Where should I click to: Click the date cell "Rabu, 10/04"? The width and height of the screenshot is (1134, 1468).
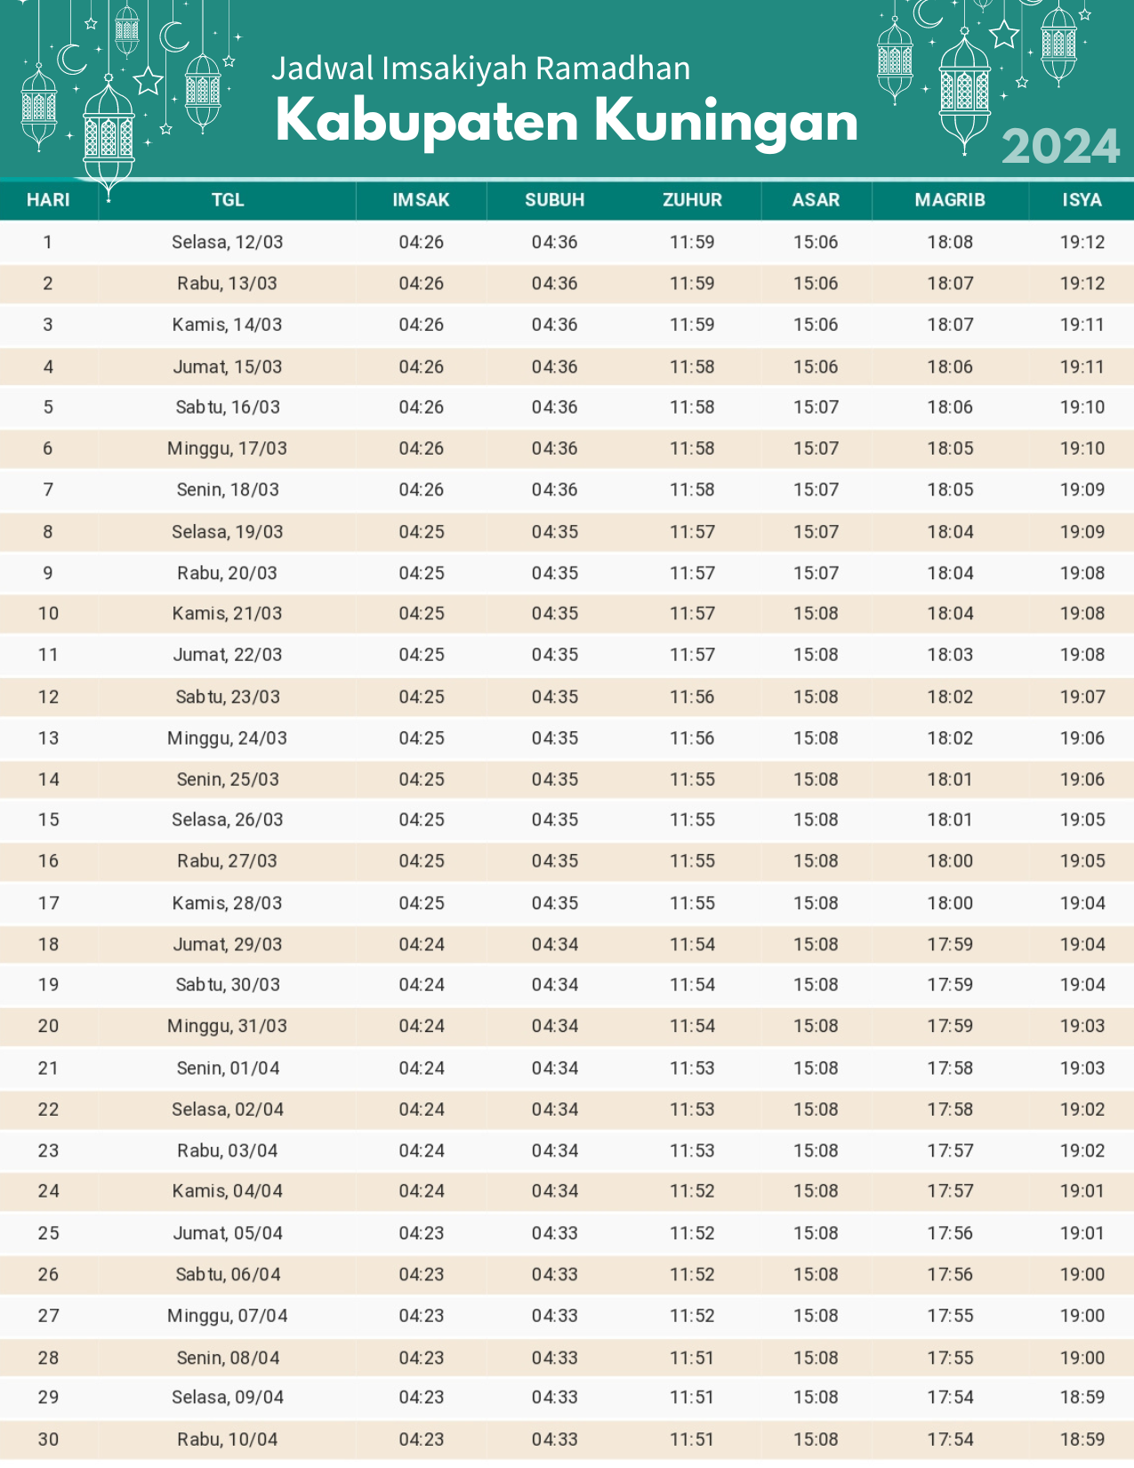(228, 1440)
